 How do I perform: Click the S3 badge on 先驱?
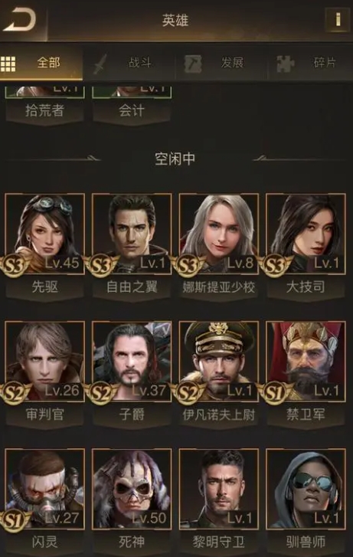15,265
